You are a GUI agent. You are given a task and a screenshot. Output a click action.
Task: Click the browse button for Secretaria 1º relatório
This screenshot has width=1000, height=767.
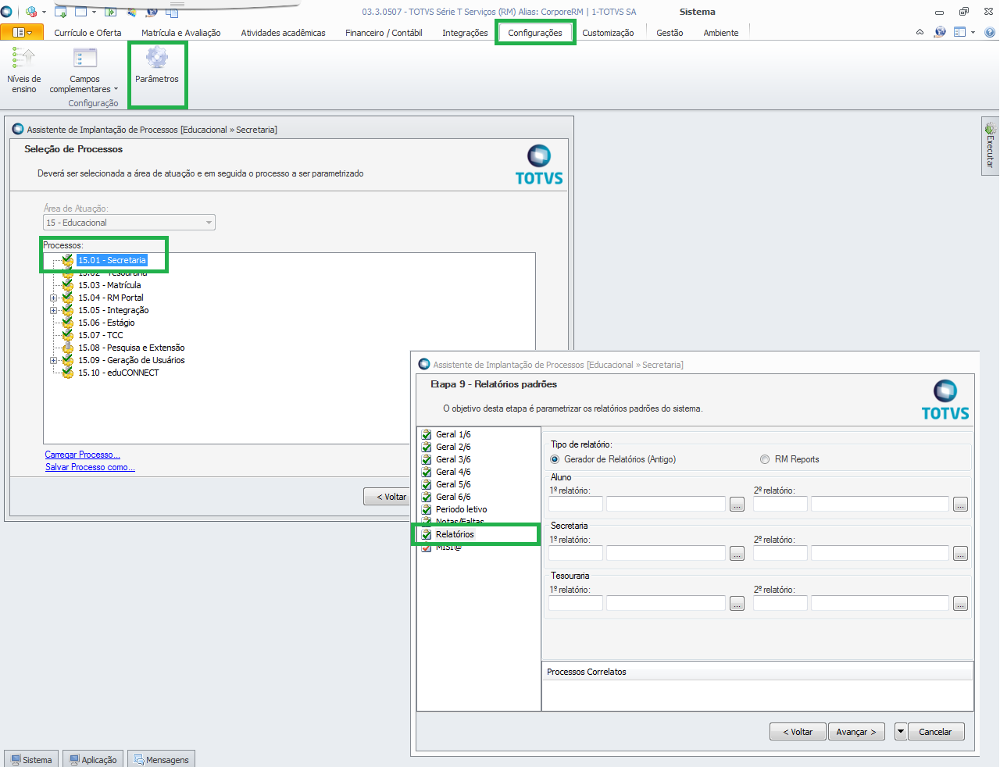click(x=737, y=554)
